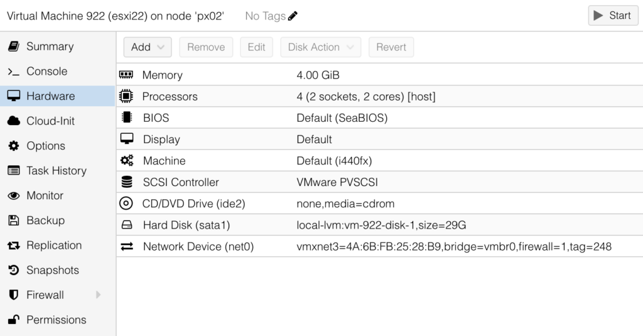Open the Disk Action dropdown menu
Viewport: 643px width, 336px height.
coord(320,47)
